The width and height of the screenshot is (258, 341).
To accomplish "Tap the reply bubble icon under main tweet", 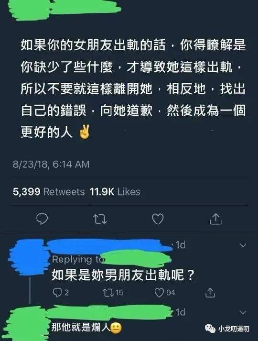I will click(42, 219).
